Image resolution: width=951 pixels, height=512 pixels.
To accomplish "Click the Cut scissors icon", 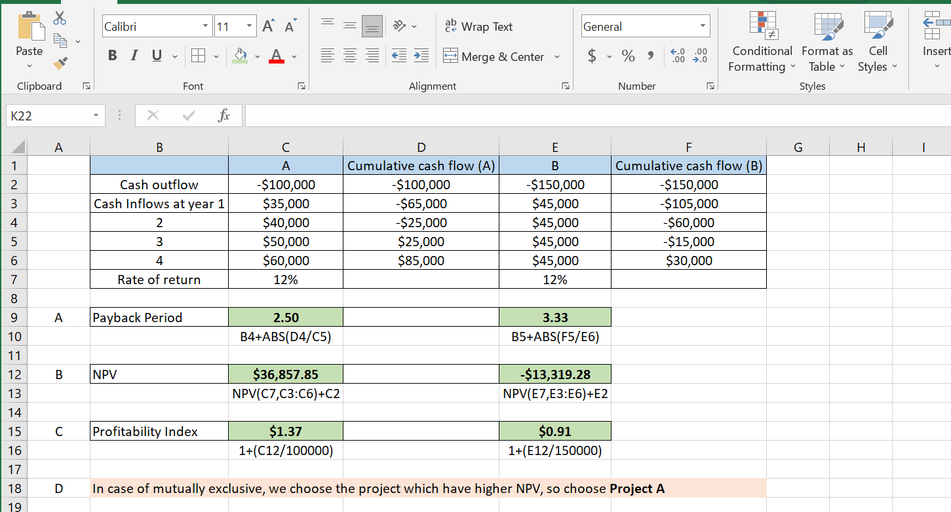I will 60,18.
